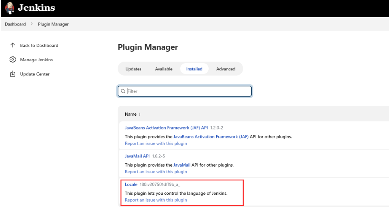Report an issue with JavaMail API plugin

click(x=156, y=172)
